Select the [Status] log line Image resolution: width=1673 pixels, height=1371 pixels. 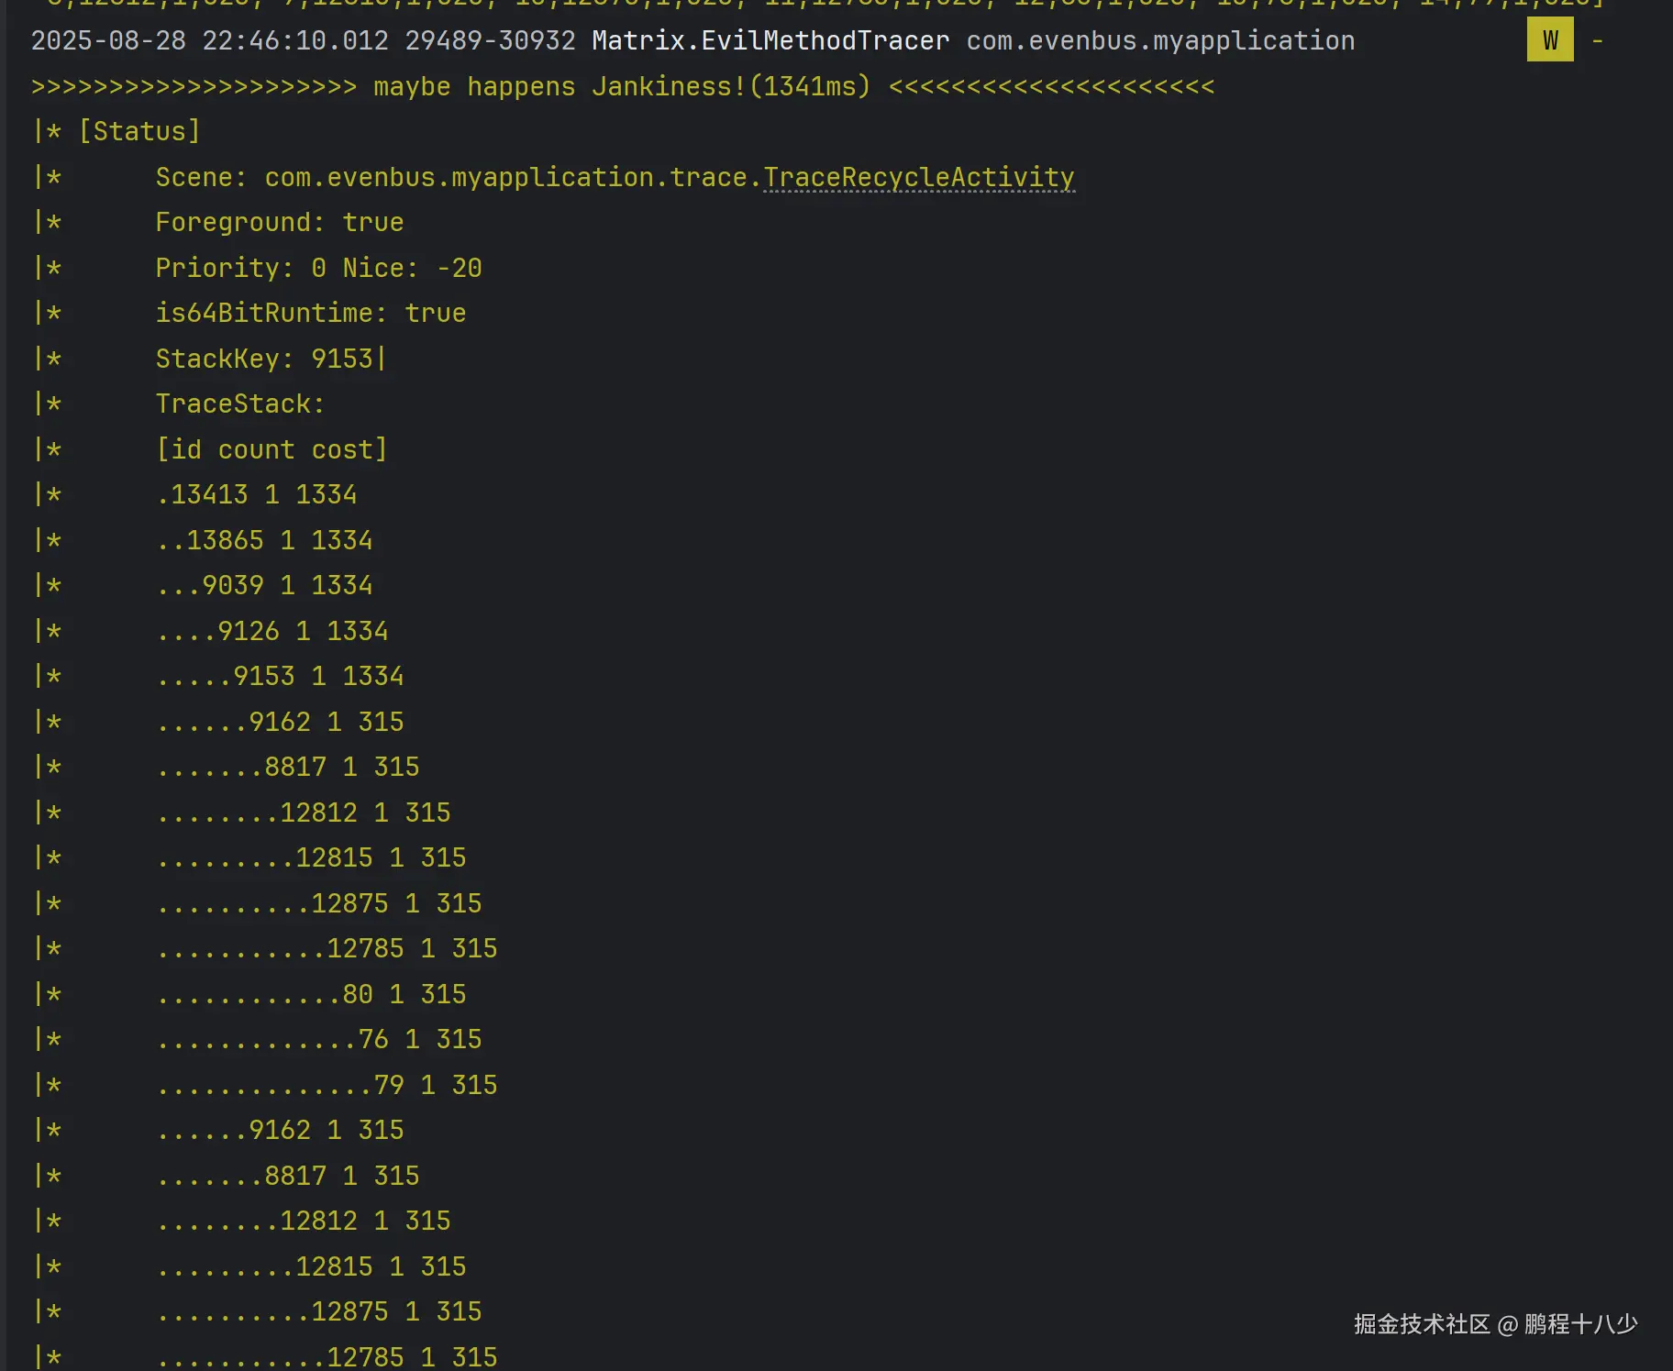click(139, 131)
